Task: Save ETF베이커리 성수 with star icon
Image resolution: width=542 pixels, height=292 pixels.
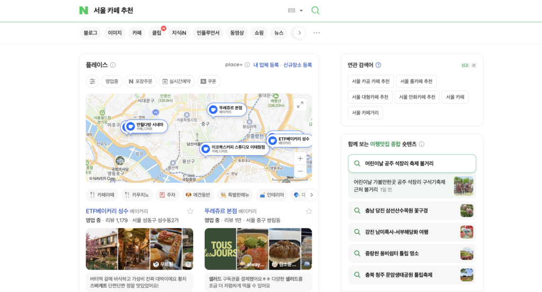Action: pyautogui.click(x=190, y=211)
